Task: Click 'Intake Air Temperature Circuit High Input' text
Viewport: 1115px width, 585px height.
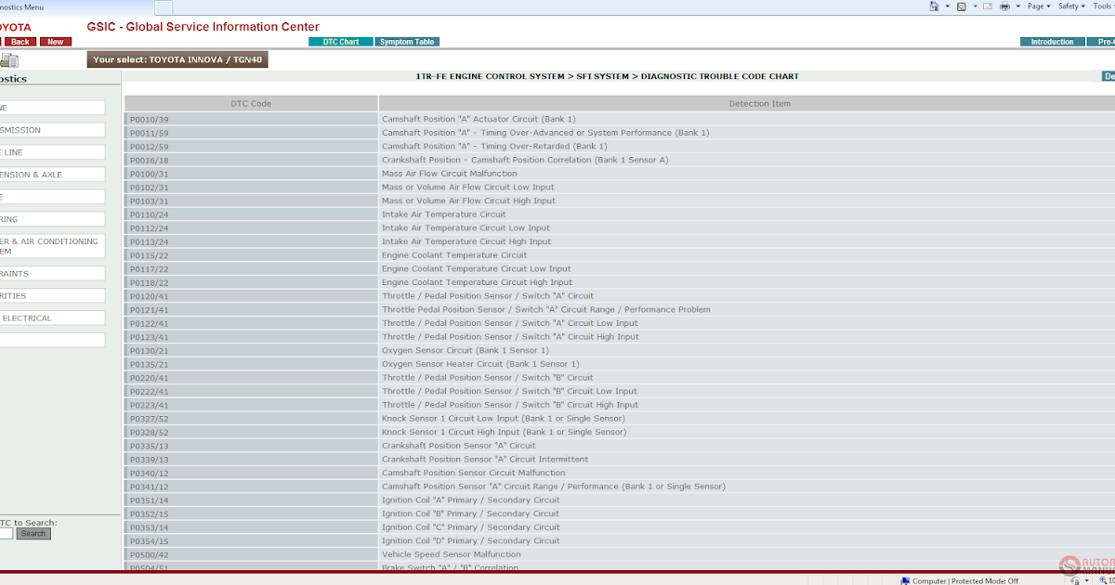Action: coord(466,241)
